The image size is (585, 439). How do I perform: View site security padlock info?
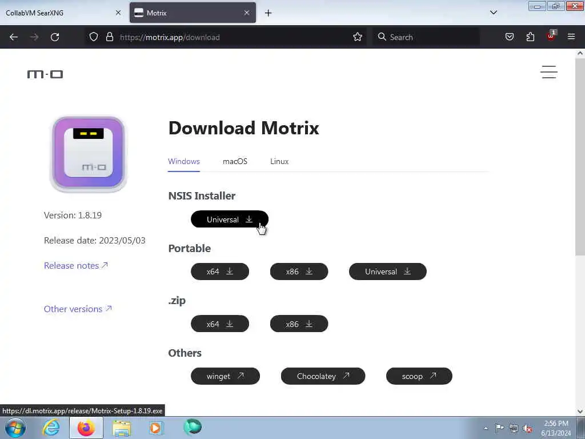pos(109,37)
